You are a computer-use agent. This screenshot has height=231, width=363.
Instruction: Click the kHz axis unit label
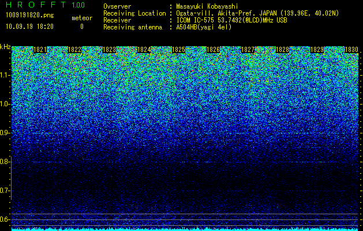tap(5, 47)
